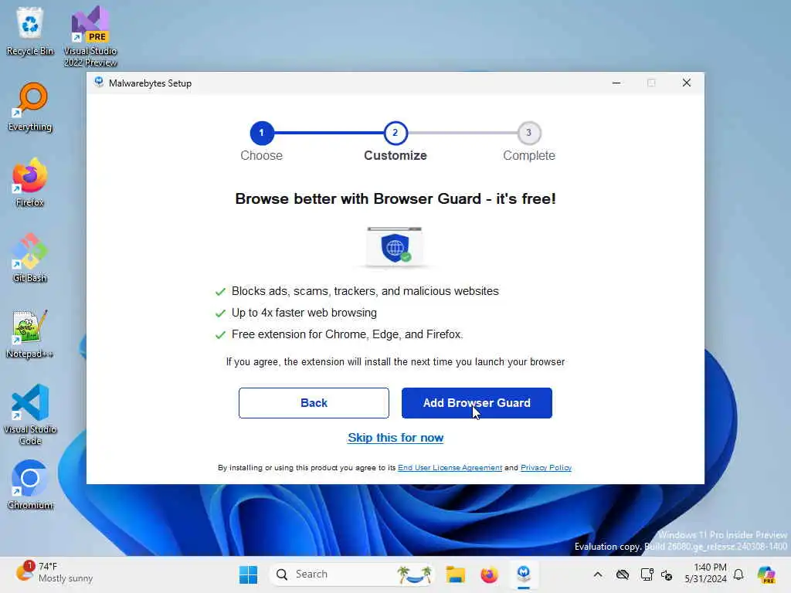
Task: Click the "Blocks ads, scams, trackers" text line
Action: [x=365, y=291]
